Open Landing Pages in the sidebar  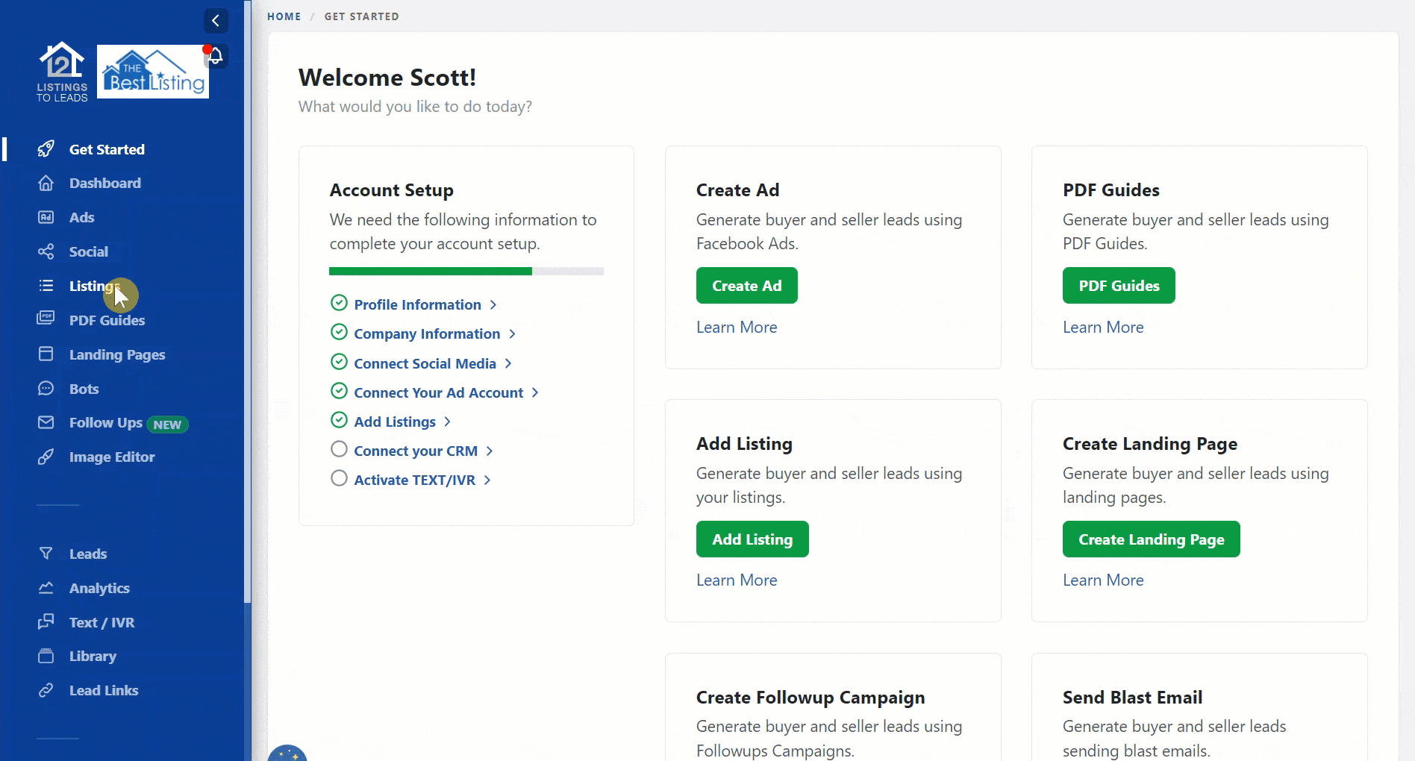pyautogui.click(x=116, y=354)
